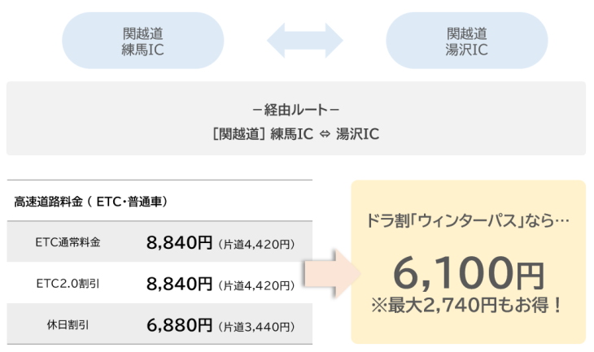Click the ドラ割「ウィンターパス」なら… heading
The width and height of the screenshot is (594, 352).
tap(468, 219)
